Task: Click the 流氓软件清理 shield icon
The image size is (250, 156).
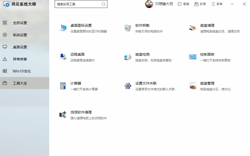Action: [63, 115]
